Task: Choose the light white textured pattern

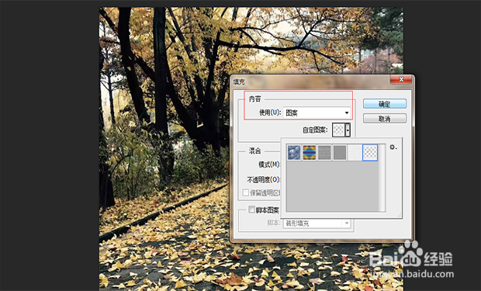Action: pyautogui.click(x=355, y=153)
